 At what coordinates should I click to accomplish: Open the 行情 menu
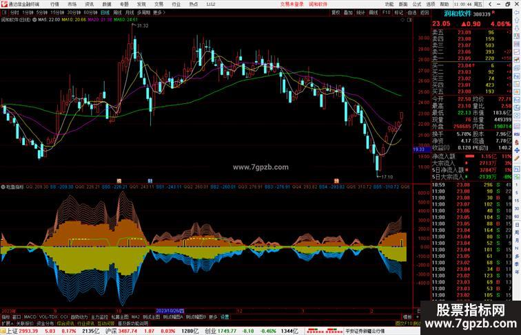(x=55, y=4)
